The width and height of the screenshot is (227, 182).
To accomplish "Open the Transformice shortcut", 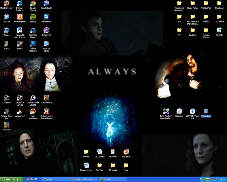I will (46, 100).
